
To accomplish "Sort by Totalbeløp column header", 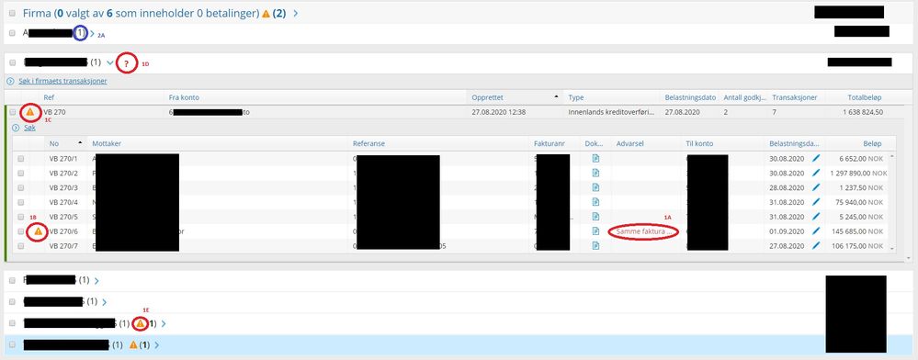I will (864, 97).
